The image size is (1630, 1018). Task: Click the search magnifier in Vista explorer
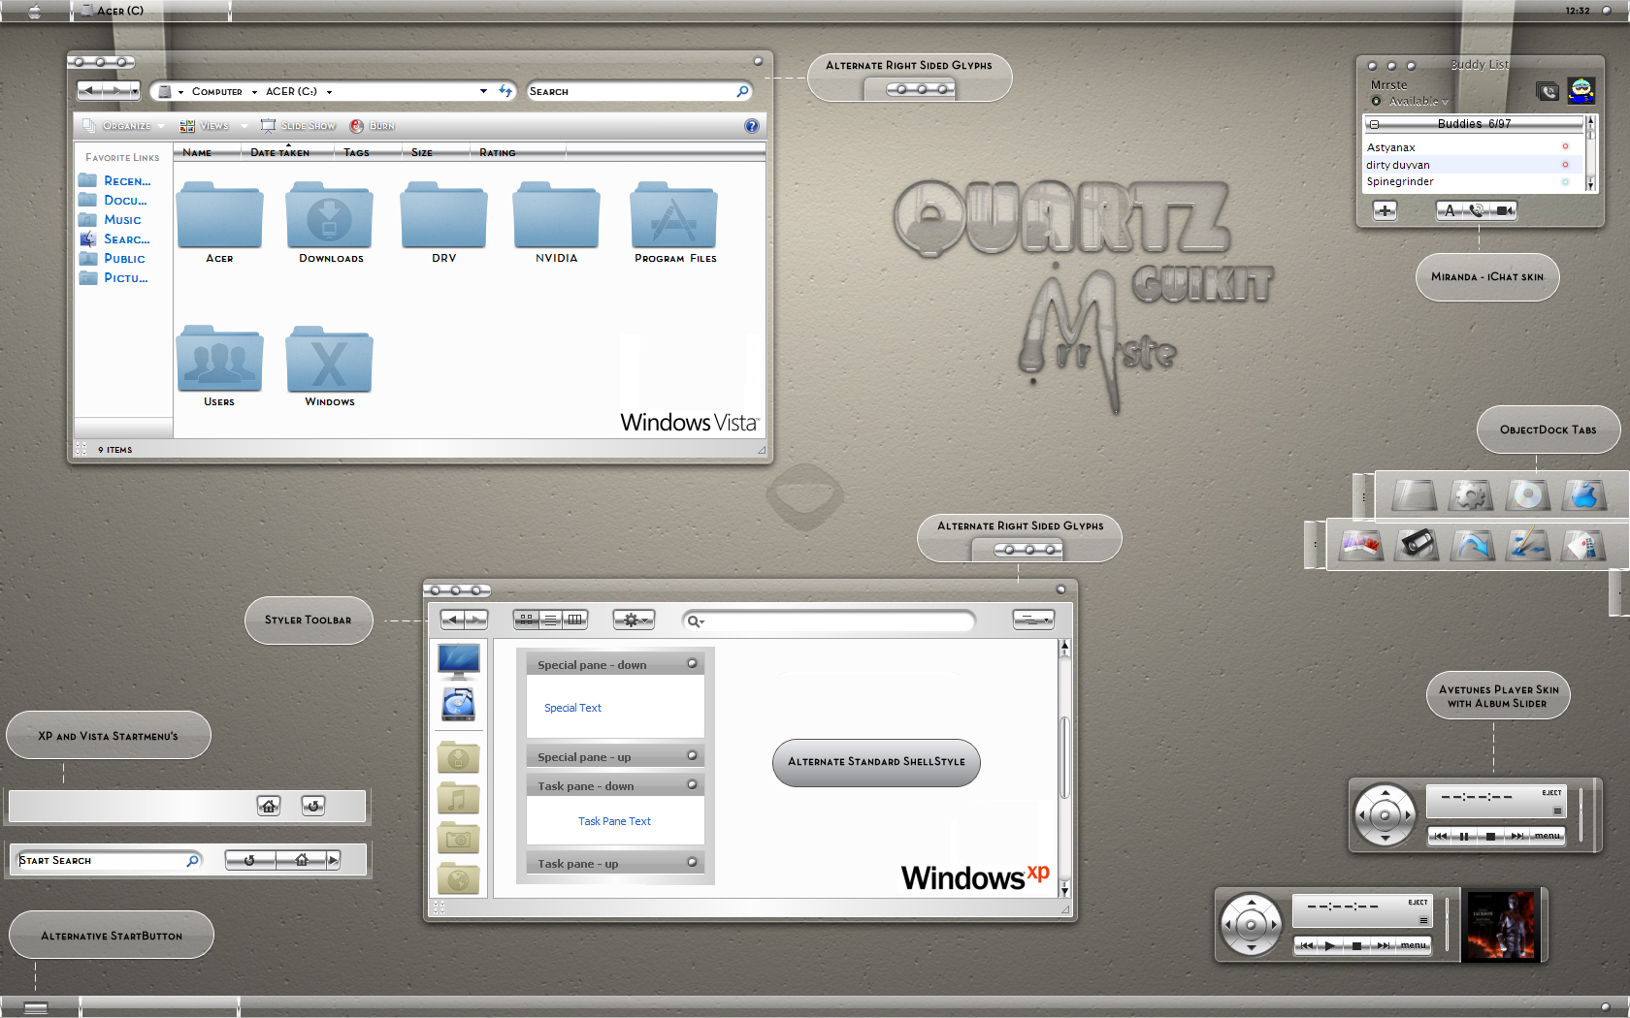(x=743, y=91)
